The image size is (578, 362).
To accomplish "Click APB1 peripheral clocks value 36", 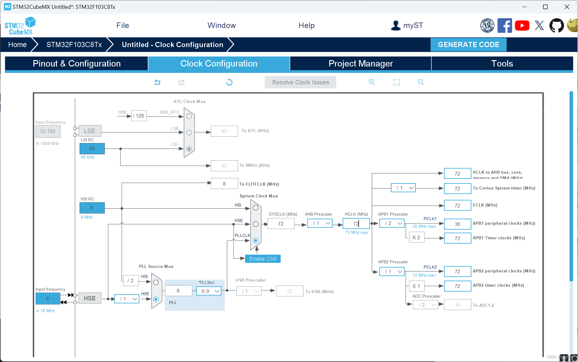I will click(x=457, y=224).
